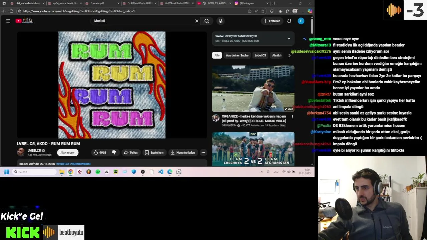Select the 'Alle' filter chip
The image size is (427, 240).
[x=217, y=55]
